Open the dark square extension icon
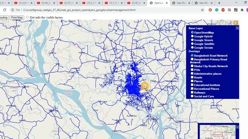The width and height of the screenshot is (248, 139). pos(236,10)
